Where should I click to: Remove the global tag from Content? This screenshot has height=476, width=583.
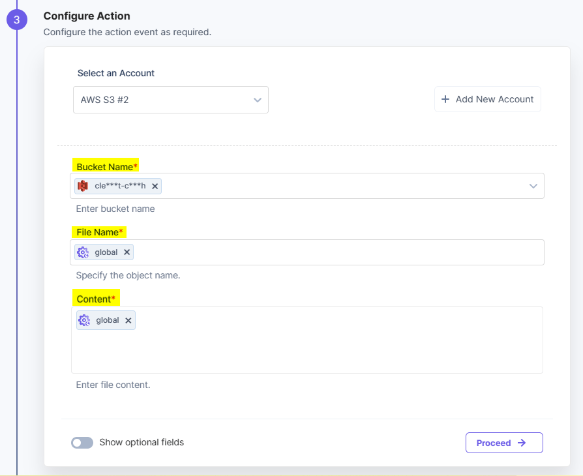tap(128, 320)
